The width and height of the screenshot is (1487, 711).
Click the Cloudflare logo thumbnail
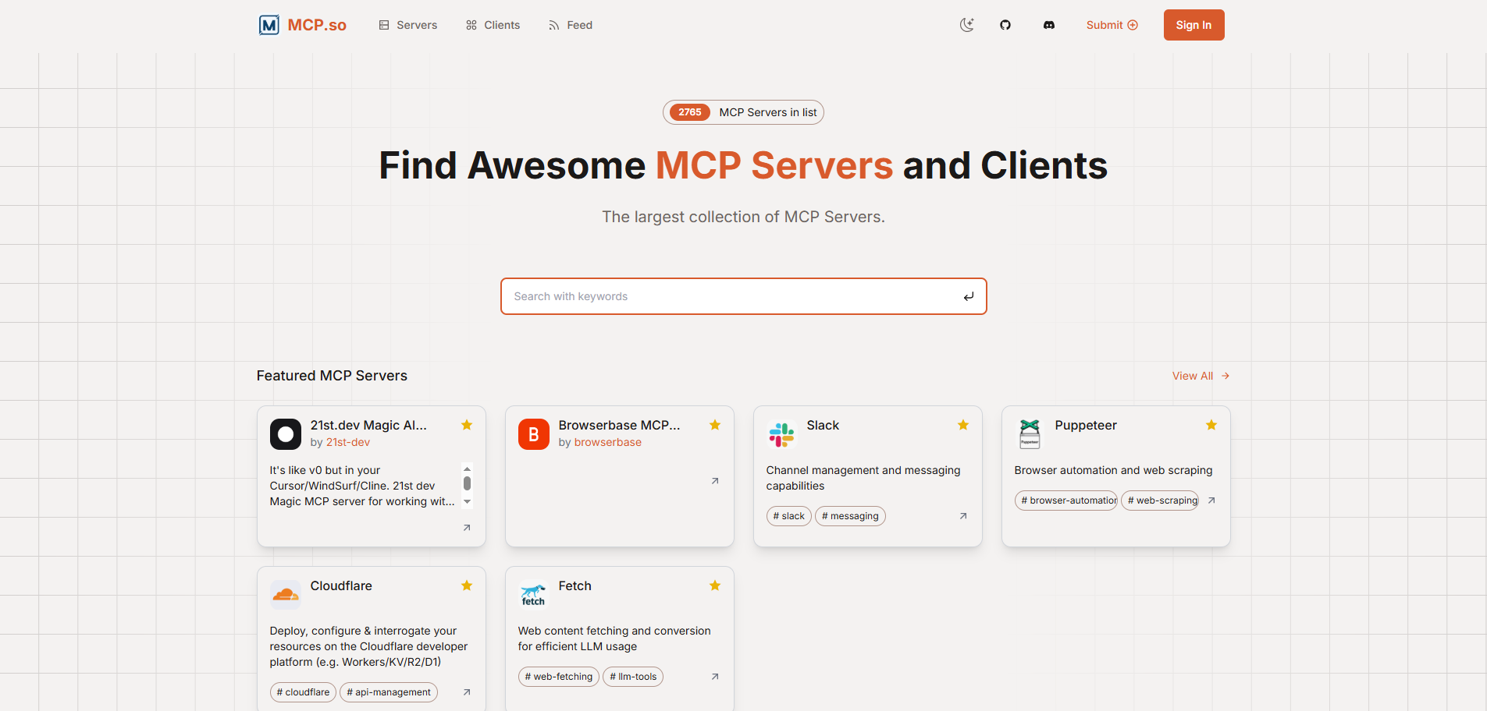pos(286,595)
